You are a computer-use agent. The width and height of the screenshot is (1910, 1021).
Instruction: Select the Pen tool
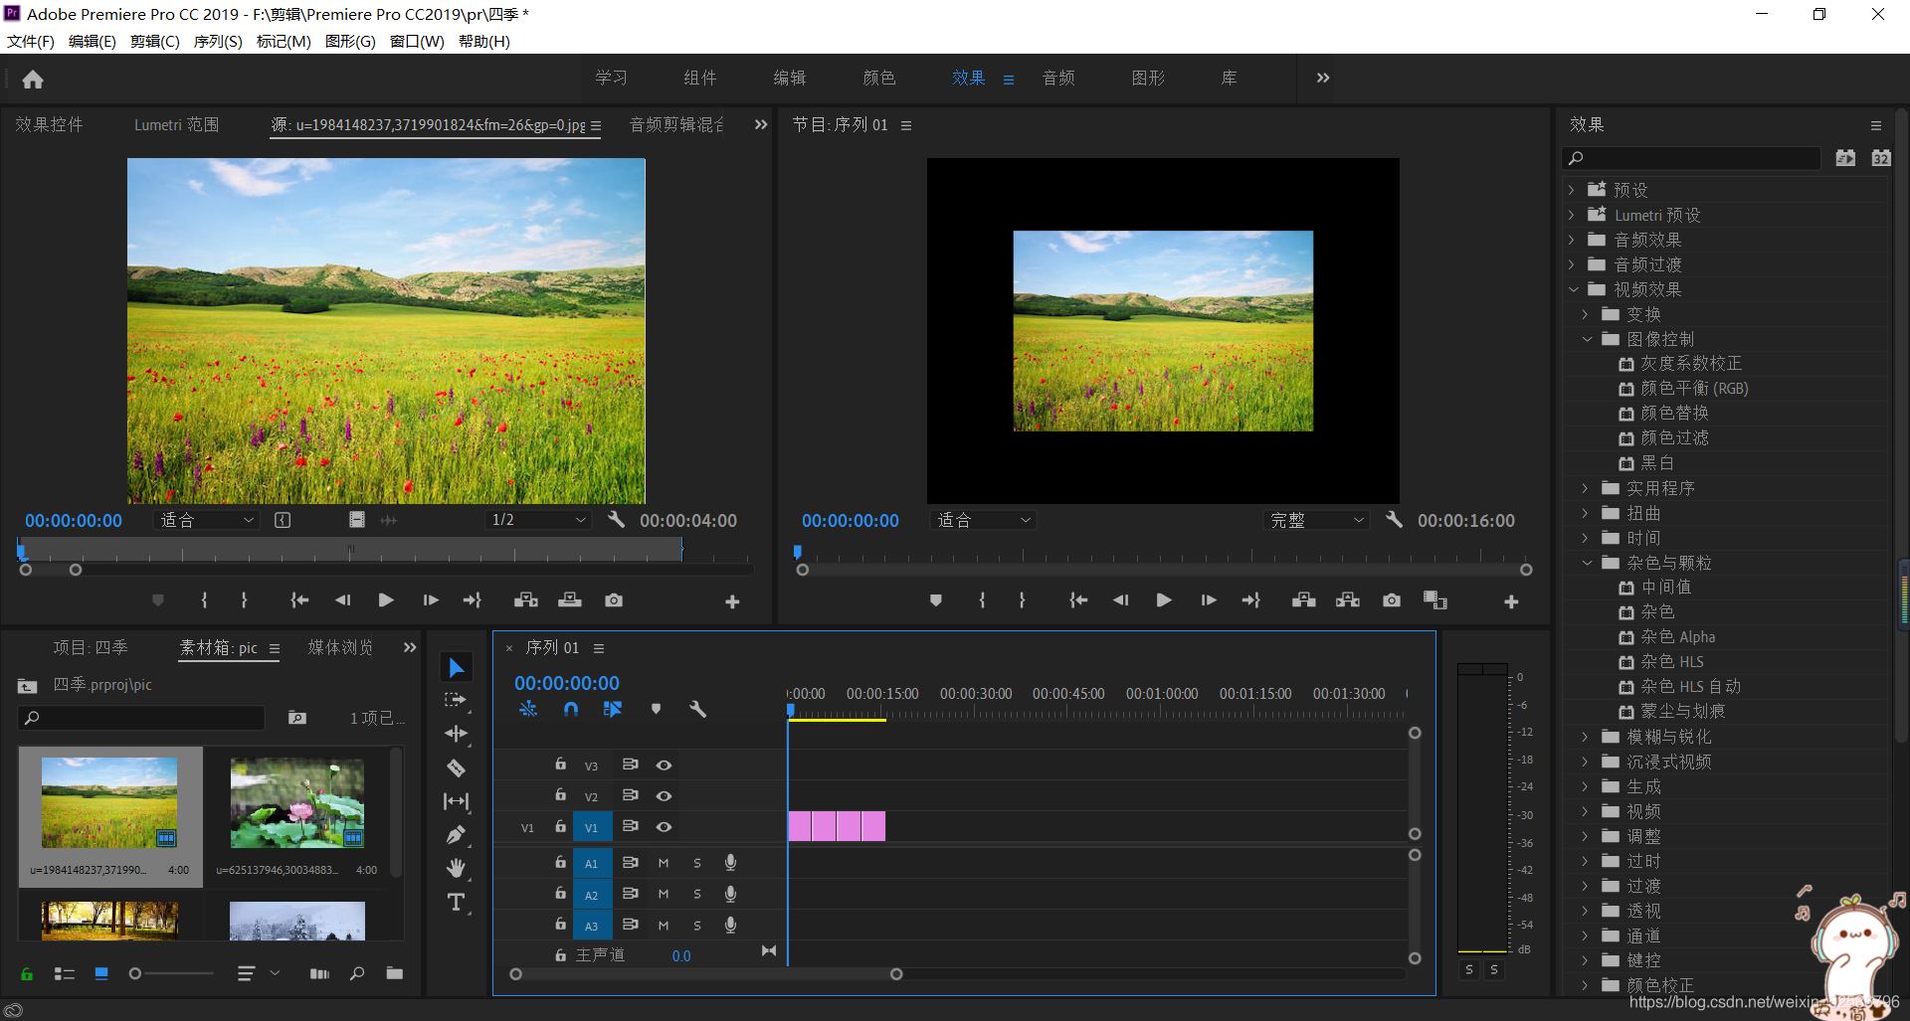[x=456, y=835]
